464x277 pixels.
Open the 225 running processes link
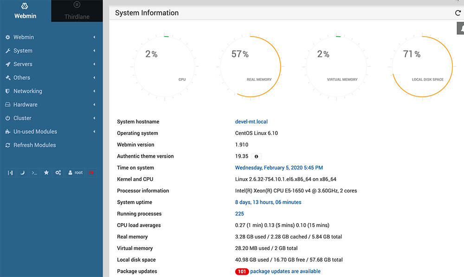coord(239,214)
